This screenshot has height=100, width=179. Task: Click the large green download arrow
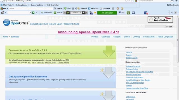tap(109, 51)
